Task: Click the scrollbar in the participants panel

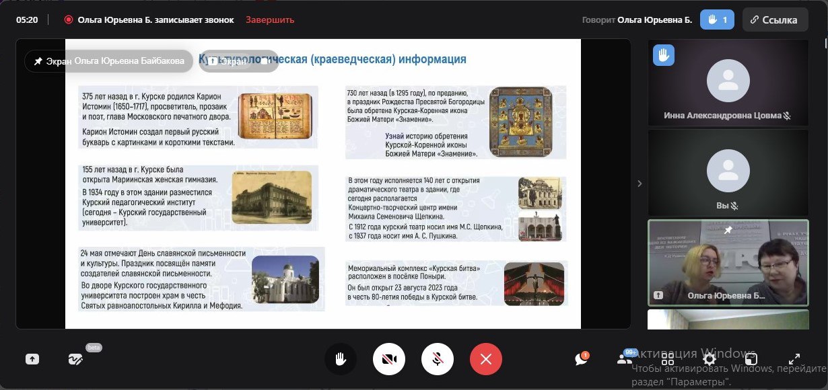Action: [x=825, y=44]
